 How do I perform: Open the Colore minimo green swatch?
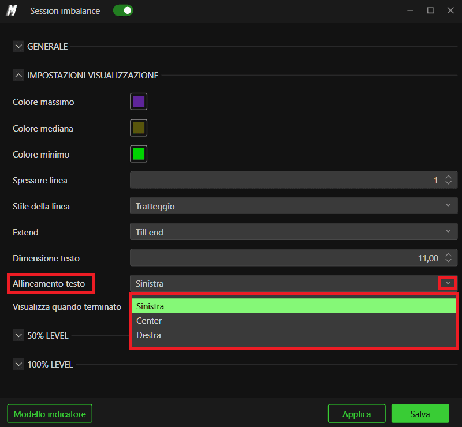(x=139, y=153)
